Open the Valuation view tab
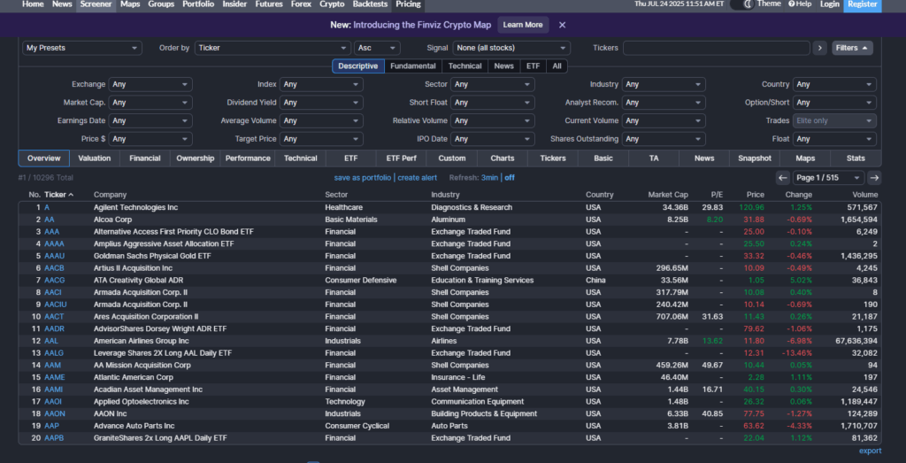Image resolution: width=906 pixels, height=463 pixels. (x=94, y=158)
